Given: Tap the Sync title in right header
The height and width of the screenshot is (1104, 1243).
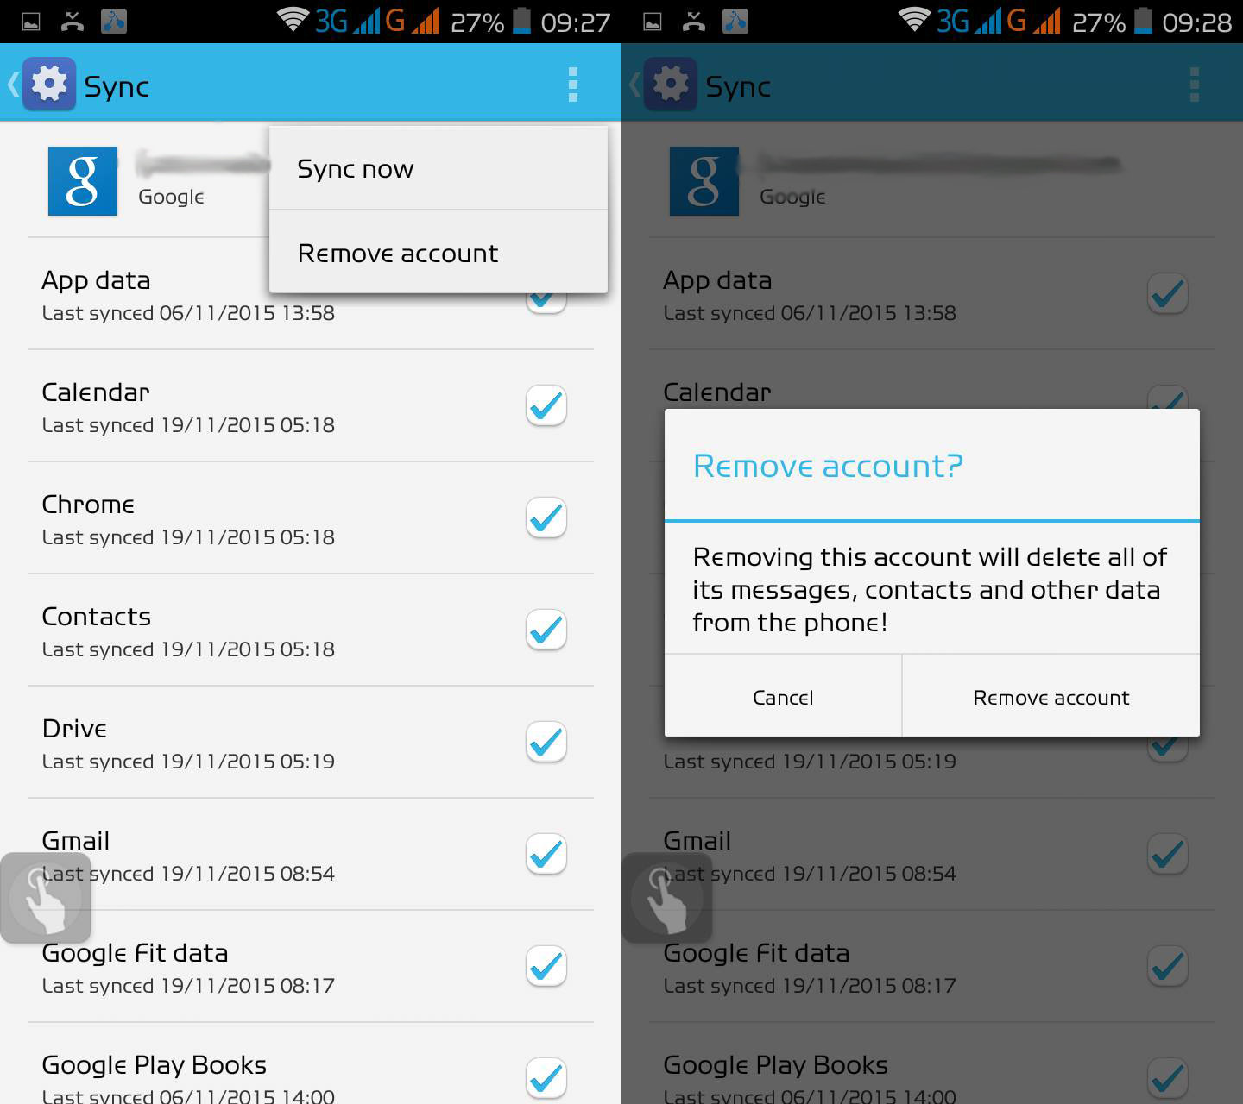Looking at the screenshot, I should click(738, 87).
